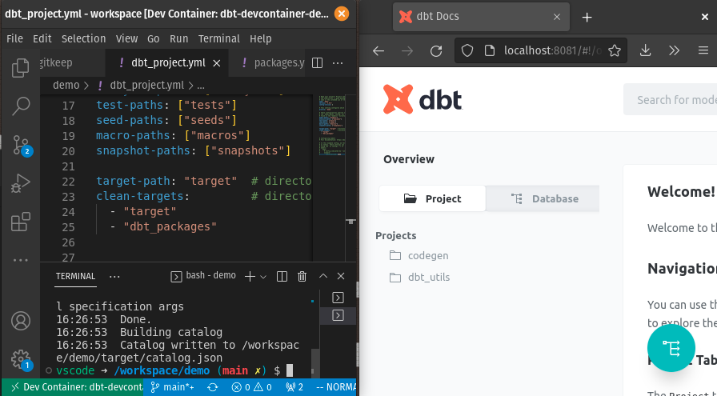Open the Help menu
The height and width of the screenshot is (396, 717).
[x=261, y=39]
